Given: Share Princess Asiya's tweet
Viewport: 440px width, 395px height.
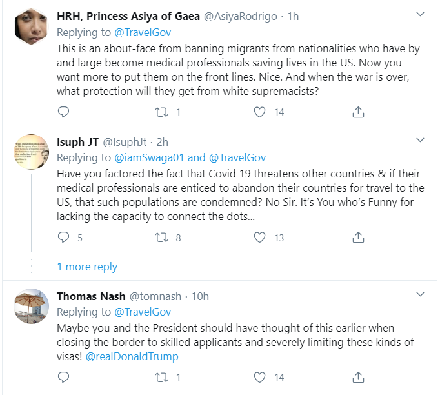Looking at the screenshot, I should (358, 112).
